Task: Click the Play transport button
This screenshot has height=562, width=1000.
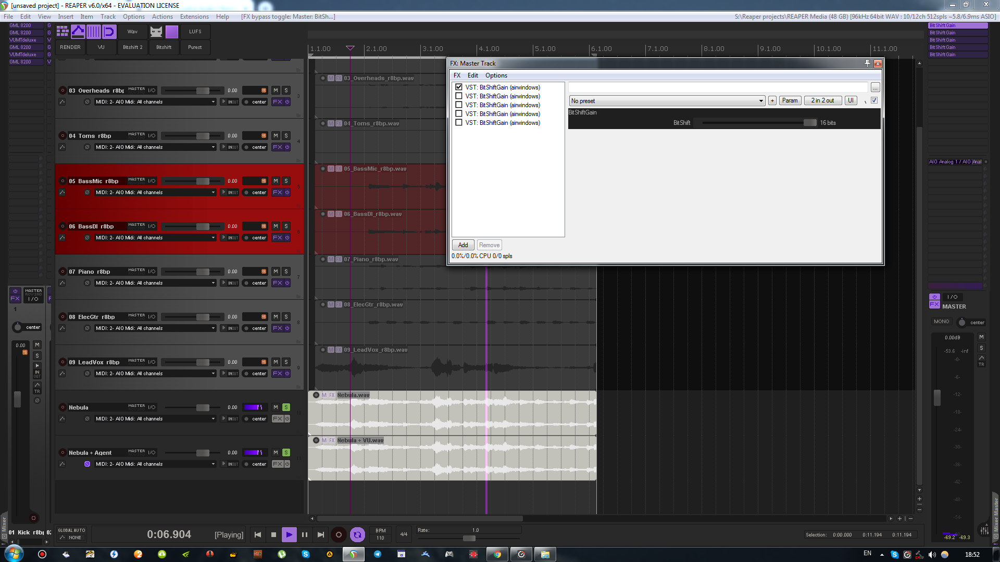Action: pyautogui.click(x=289, y=534)
